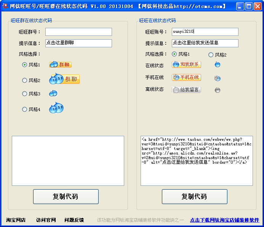
Task: Click the 点击这里给我发送信息 hint field
Action: point(205,43)
